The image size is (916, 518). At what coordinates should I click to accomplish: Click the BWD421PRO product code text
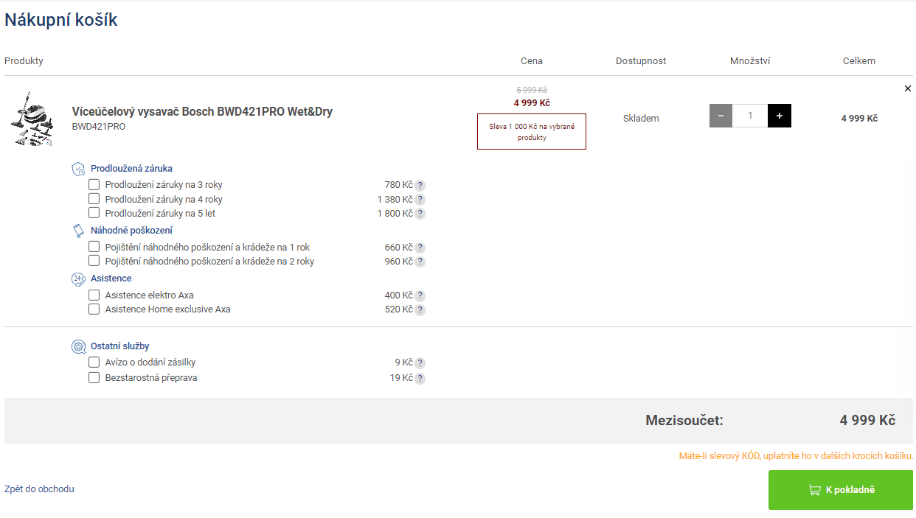[x=99, y=127]
